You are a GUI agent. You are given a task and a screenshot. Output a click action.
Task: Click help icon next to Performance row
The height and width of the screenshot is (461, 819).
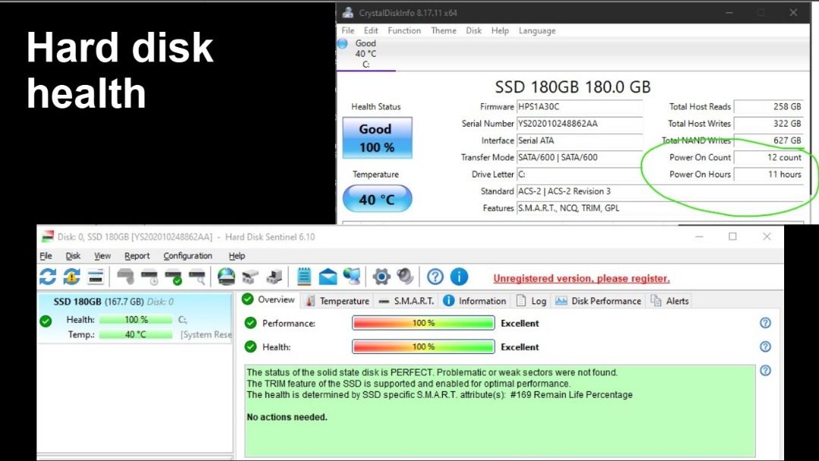coord(765,323)
